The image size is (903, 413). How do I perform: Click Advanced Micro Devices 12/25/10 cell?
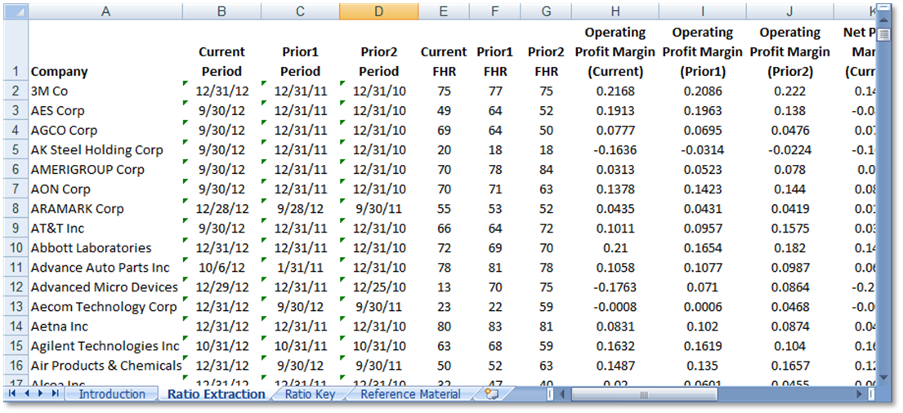tap(379, 286)
